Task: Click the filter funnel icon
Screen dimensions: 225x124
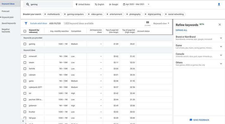Action: pyautogui.click(x=26, y=23)
